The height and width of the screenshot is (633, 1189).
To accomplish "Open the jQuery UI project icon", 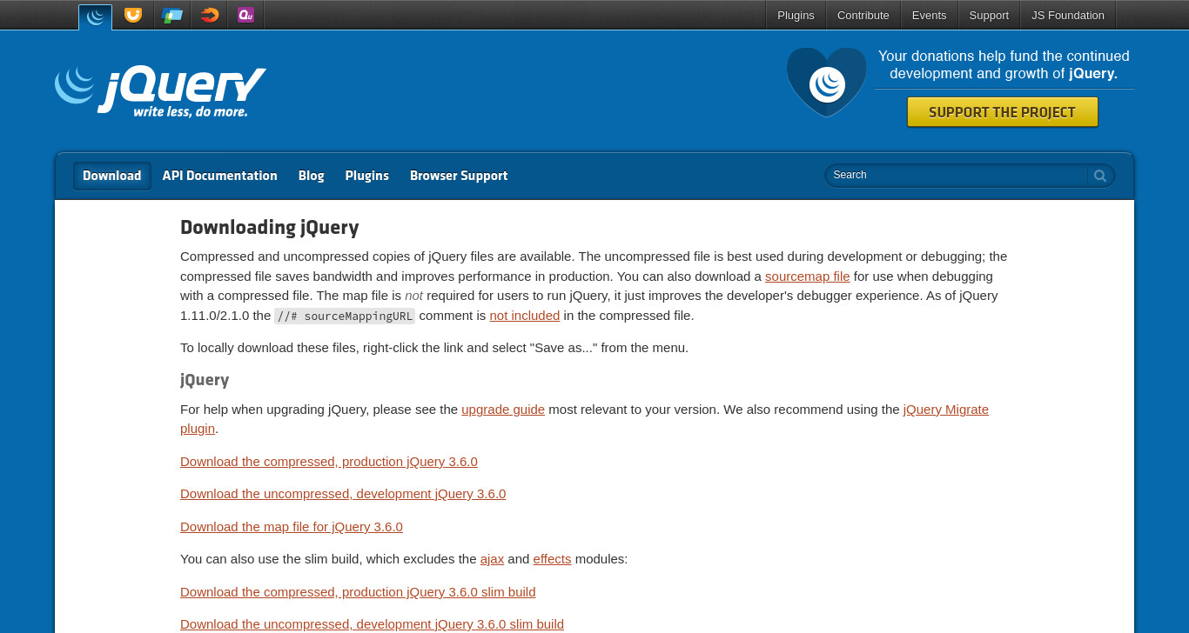I will tap(133, 15).
